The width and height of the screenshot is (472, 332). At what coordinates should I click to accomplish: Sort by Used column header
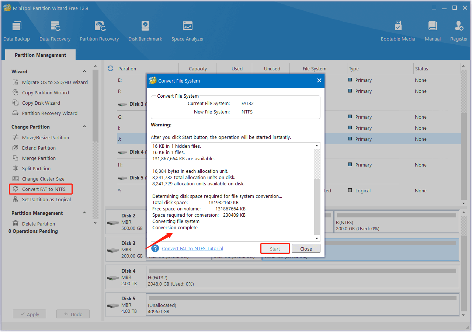[x=237, y=69]
